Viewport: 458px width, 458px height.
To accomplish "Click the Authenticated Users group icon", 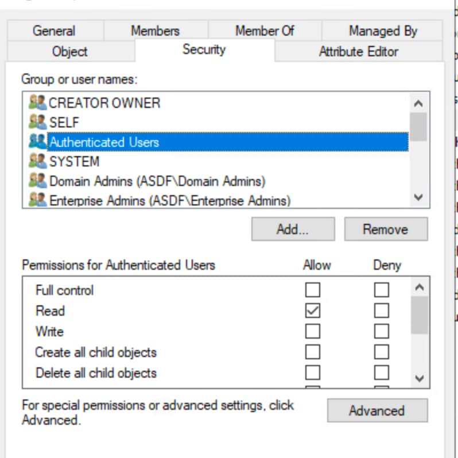I will (x=37, y=142).
